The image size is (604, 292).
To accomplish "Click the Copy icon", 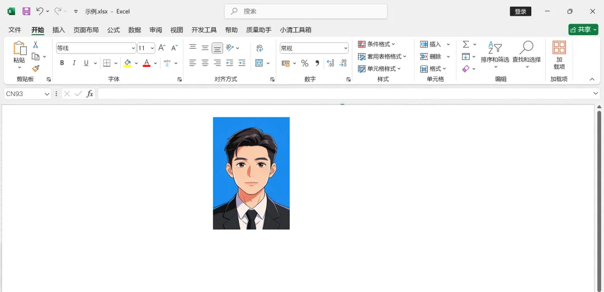I will (35, 56).
